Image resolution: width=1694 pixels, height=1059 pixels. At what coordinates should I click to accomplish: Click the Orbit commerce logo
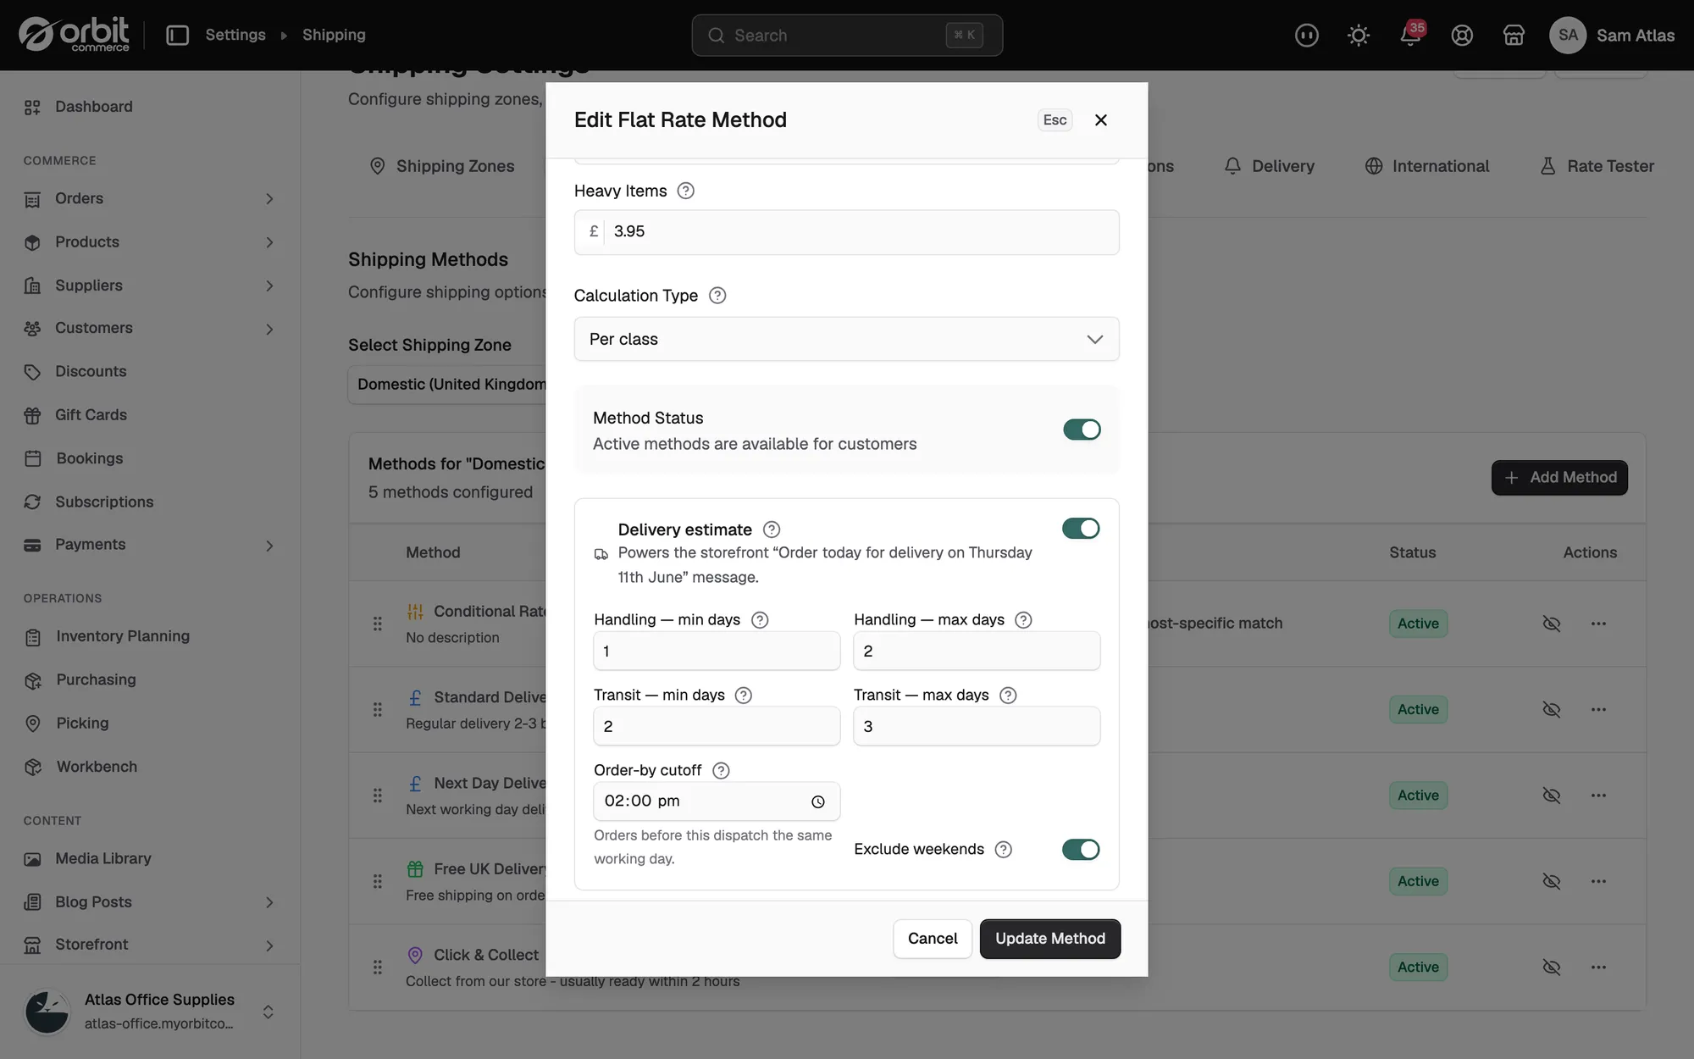pos(75,35)
